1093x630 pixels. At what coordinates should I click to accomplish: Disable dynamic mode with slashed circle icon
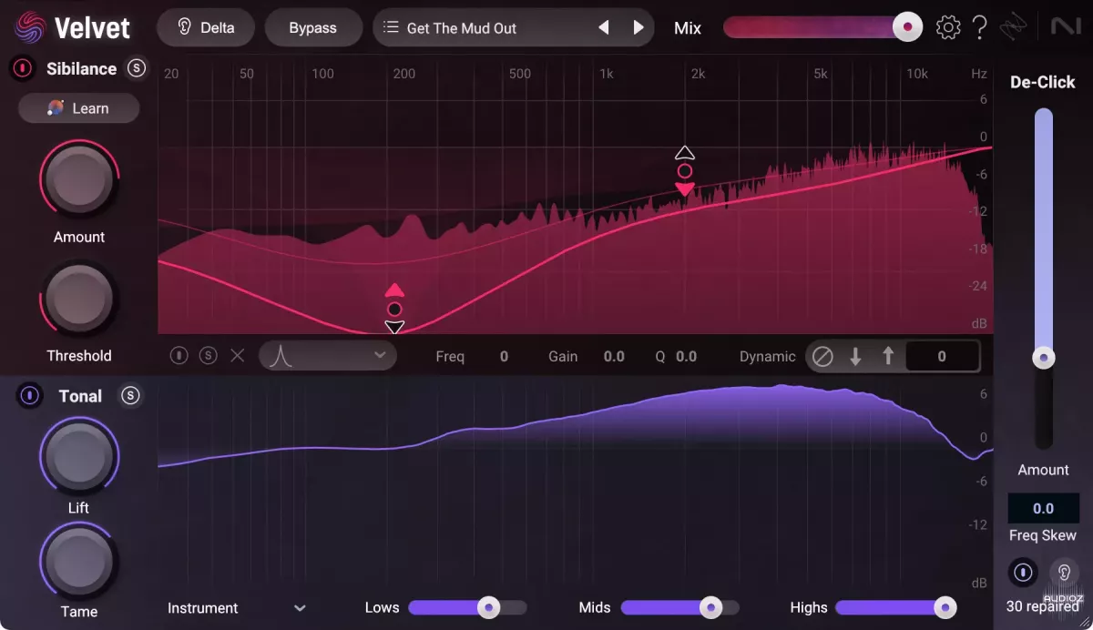[822, 357]
